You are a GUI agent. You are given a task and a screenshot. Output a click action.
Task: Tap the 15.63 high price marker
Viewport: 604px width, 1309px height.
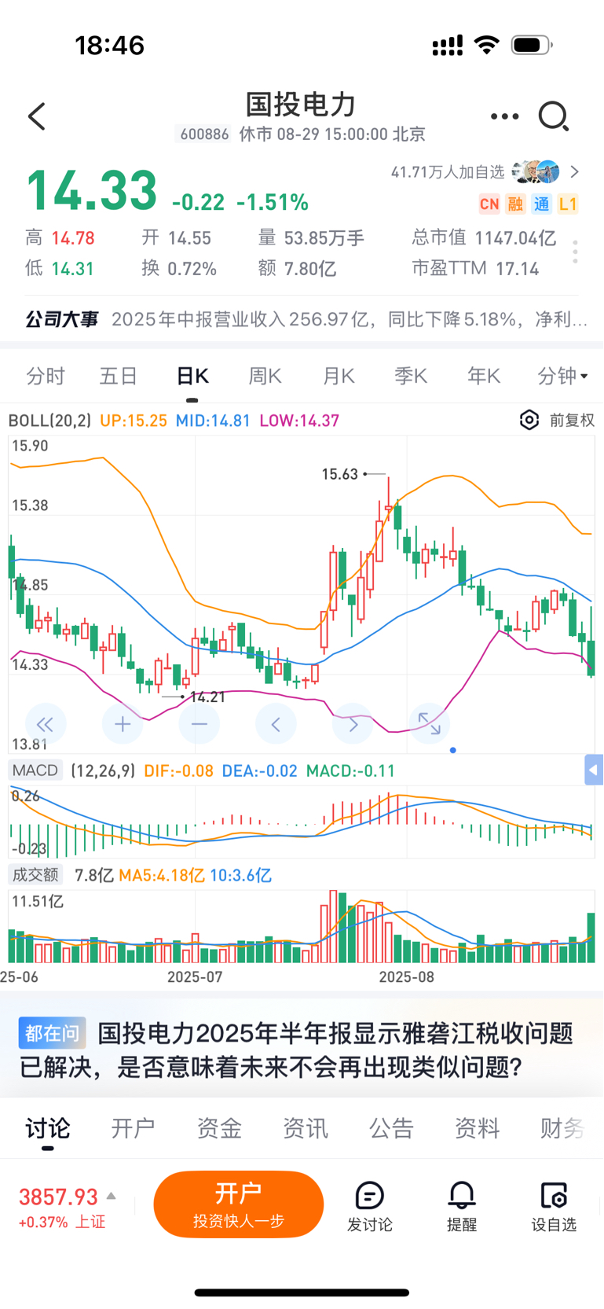[340, 474]
